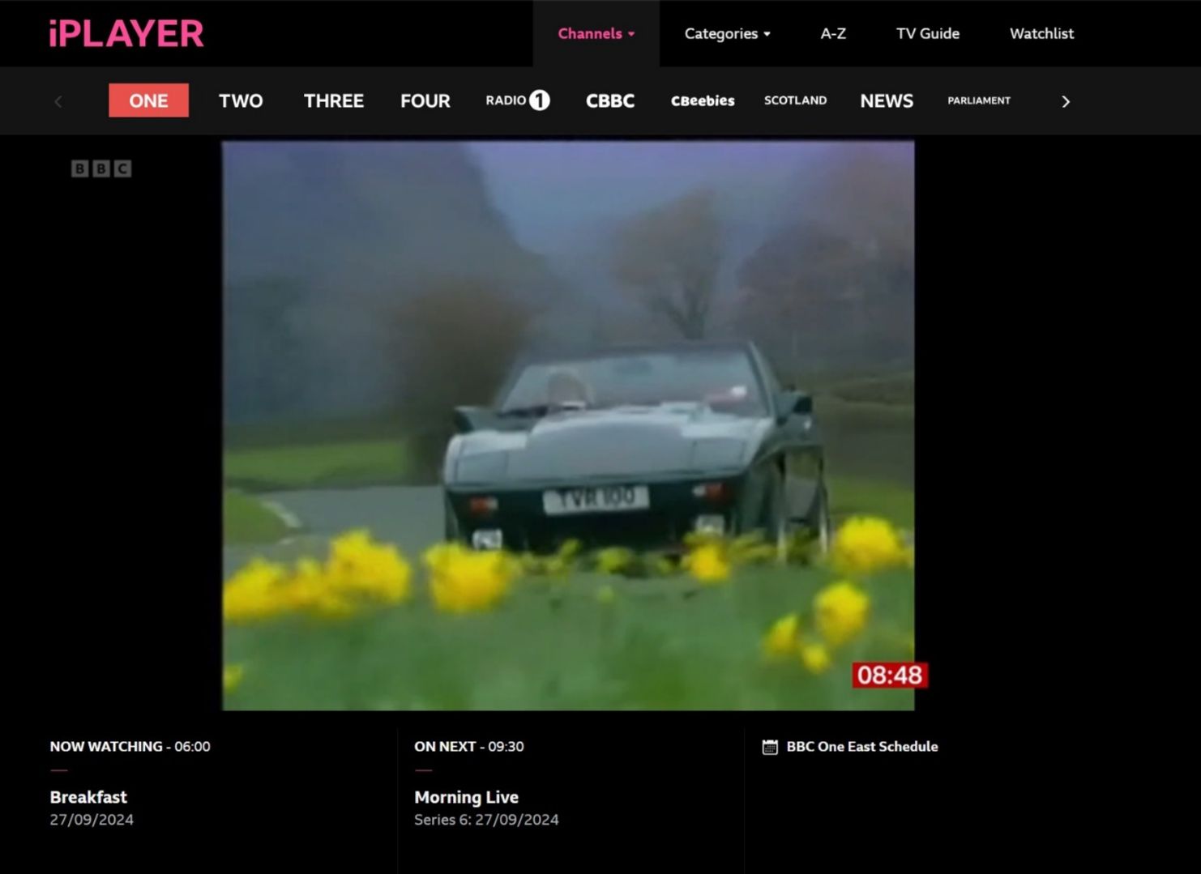Expand the Channels dropdown menu
The width and height of the screenshot is (1201, 874).
click(596, 34)
